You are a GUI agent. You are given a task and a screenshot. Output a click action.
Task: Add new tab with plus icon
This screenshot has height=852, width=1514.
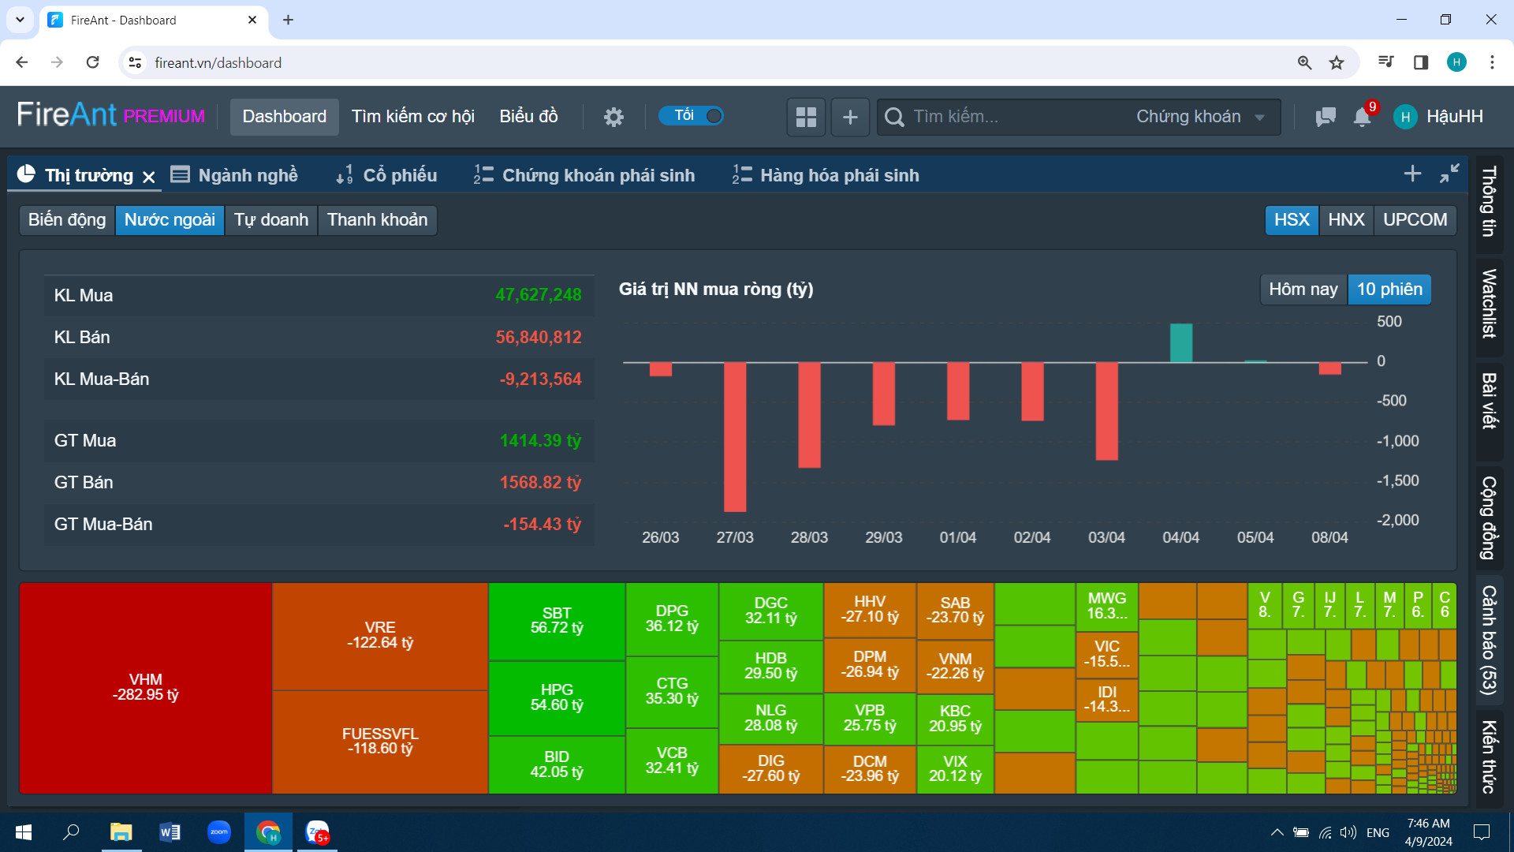[x=1412, y=174]
